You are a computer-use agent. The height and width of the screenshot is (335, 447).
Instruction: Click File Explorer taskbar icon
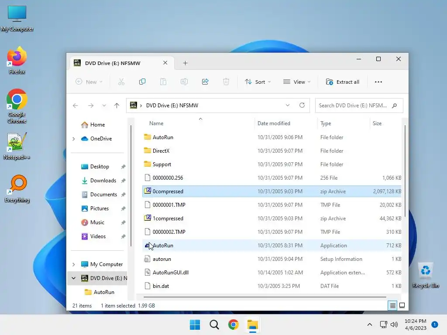[x=253, y=325]
